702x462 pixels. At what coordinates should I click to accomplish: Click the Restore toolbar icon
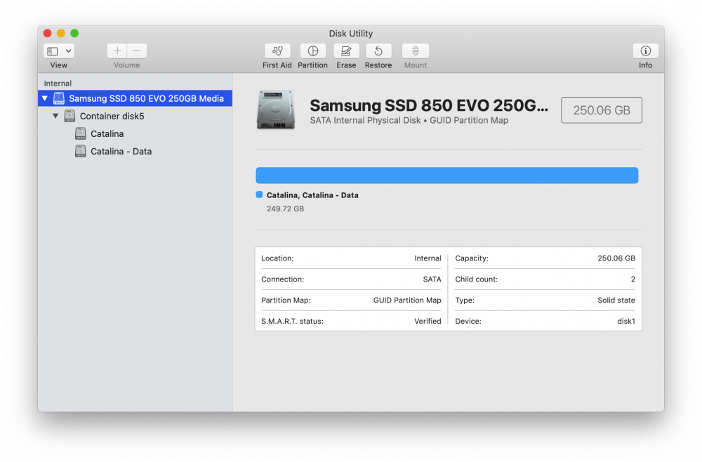(x=378, y=51)
